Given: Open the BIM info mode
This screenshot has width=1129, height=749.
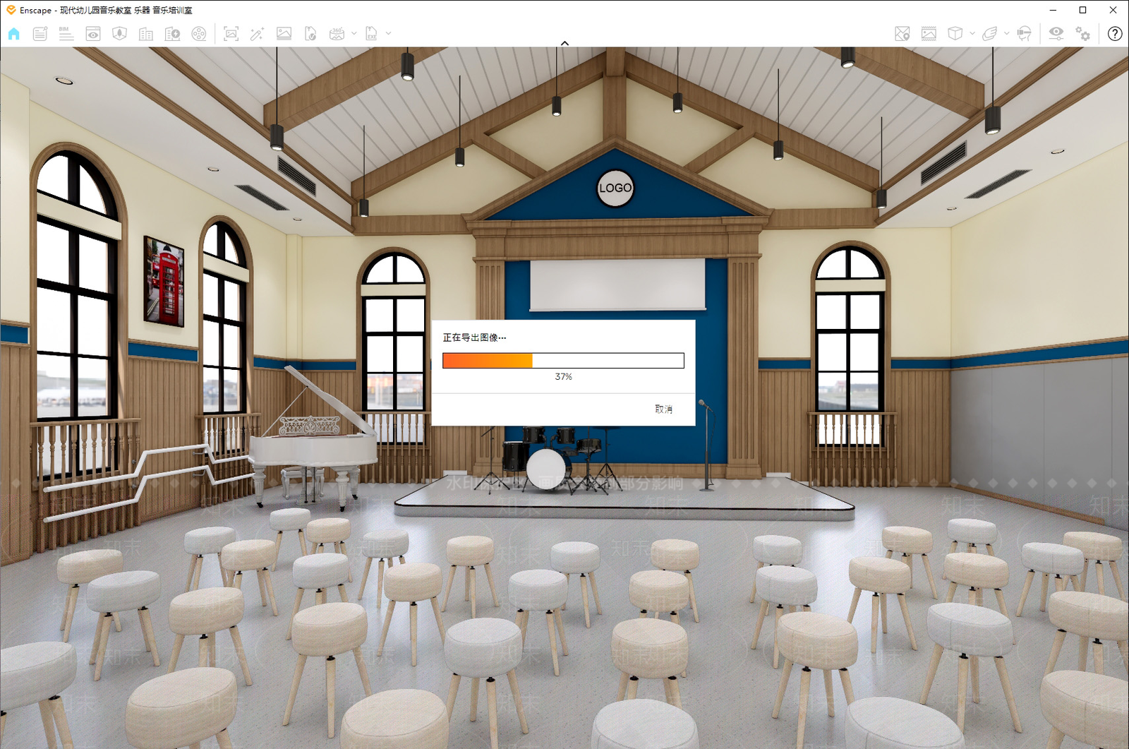Looking at the screenshot, I should 66,34.
